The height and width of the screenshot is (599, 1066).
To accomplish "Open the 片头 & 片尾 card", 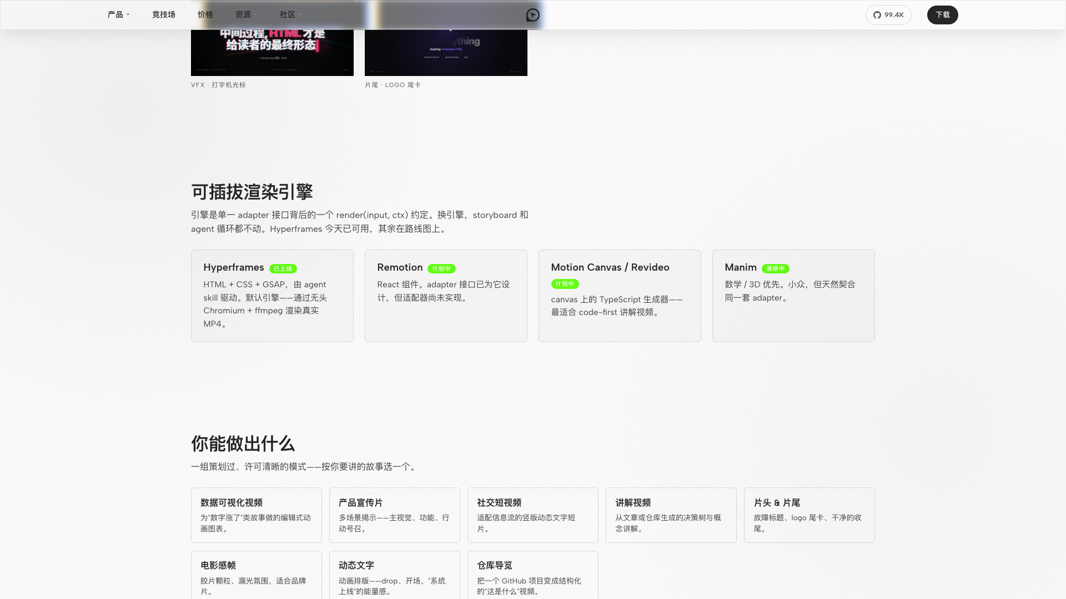I will [x=809, y=515].
